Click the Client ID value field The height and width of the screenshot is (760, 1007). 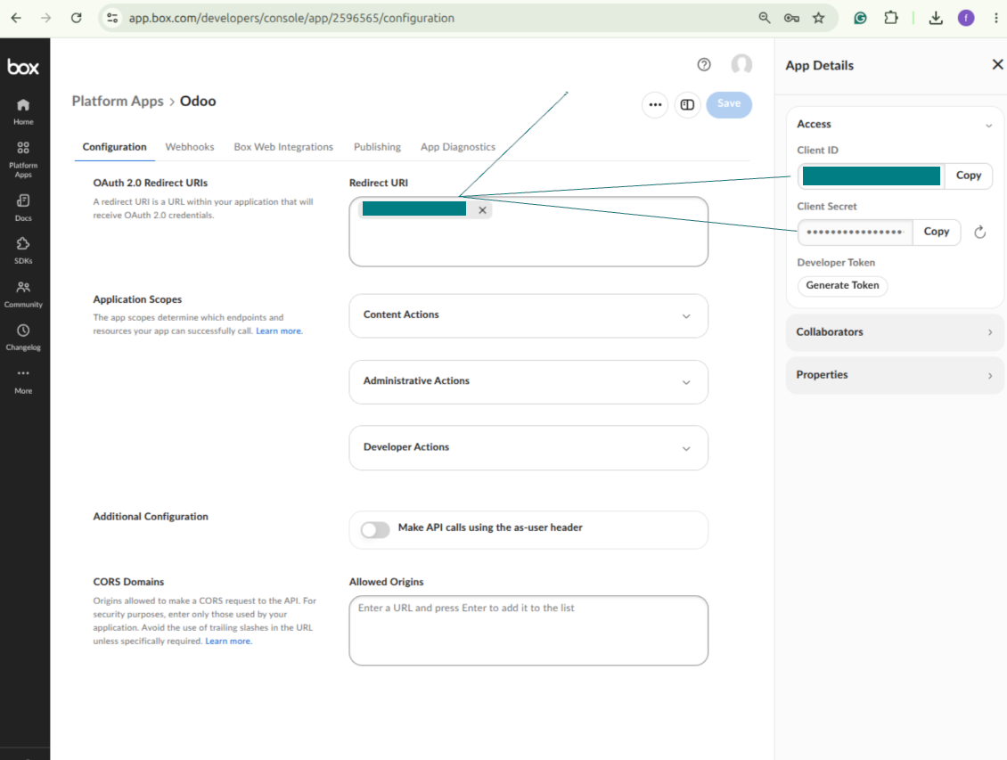tap(871, 176)
